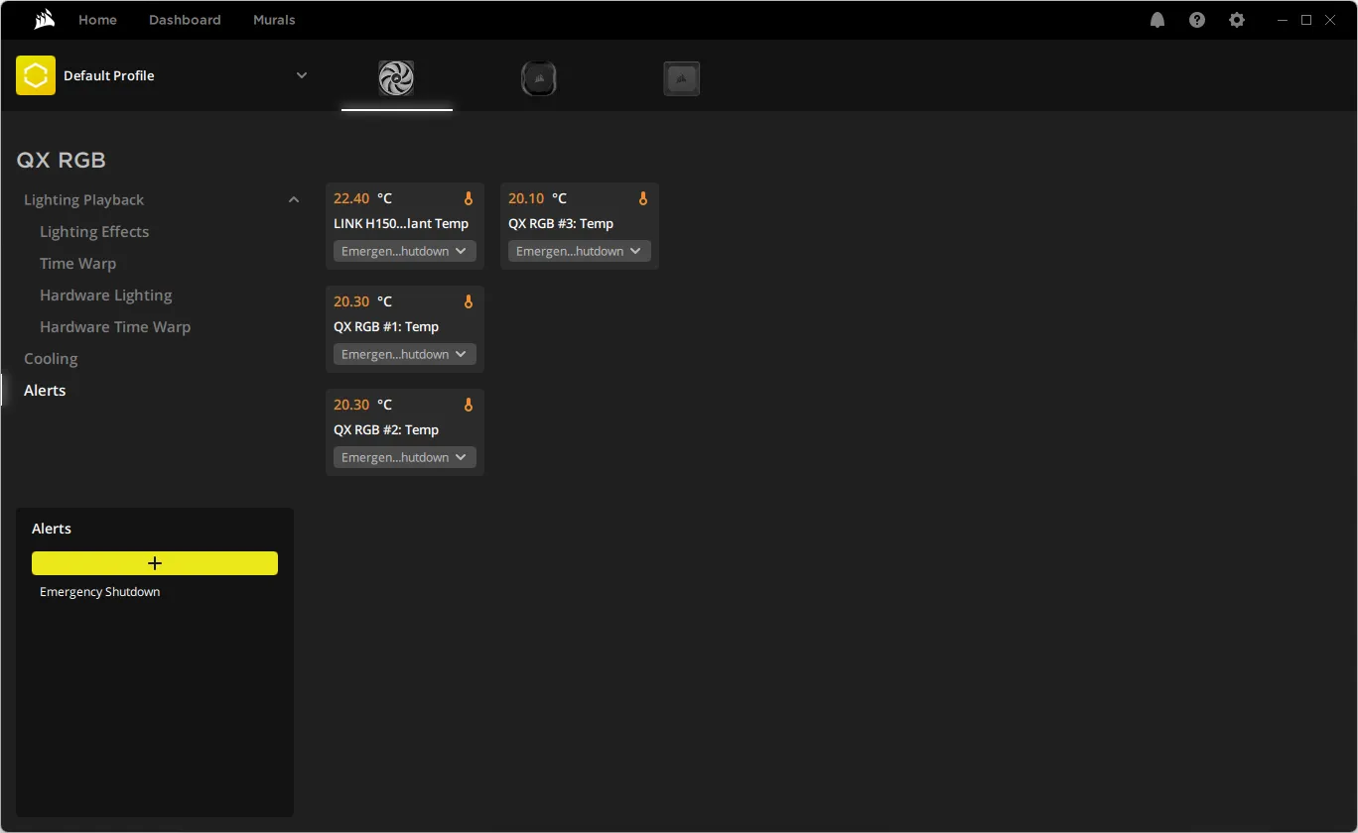Switch to the Dashboard tab
This screenshot has height=833, width=1358.
tap(185, 20)
